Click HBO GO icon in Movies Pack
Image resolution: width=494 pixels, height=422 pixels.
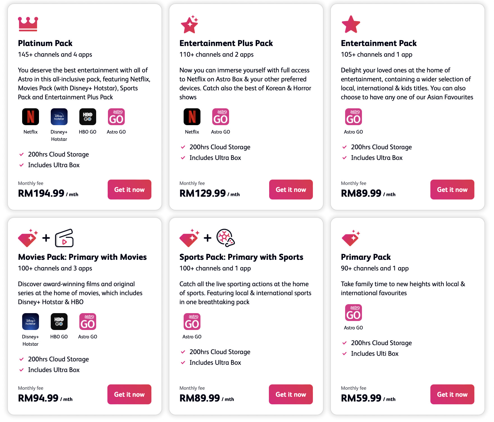pos(59,322)
